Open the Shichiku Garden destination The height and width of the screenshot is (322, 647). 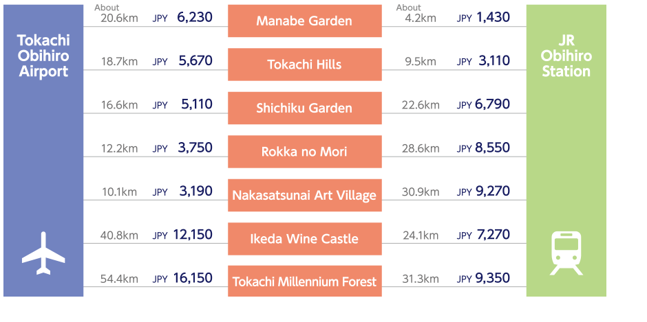pyautogui.click(x=304, y=108)
